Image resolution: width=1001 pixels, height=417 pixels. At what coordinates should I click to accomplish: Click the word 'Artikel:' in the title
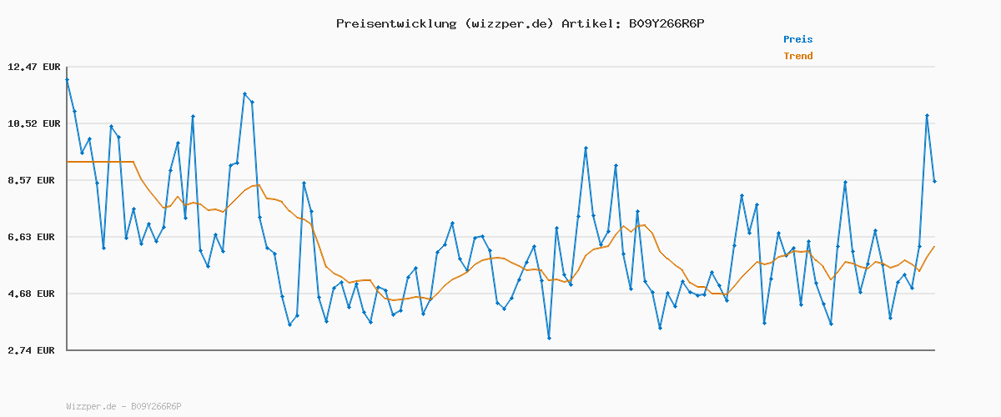pyautogui.click(x=588, y=23)
